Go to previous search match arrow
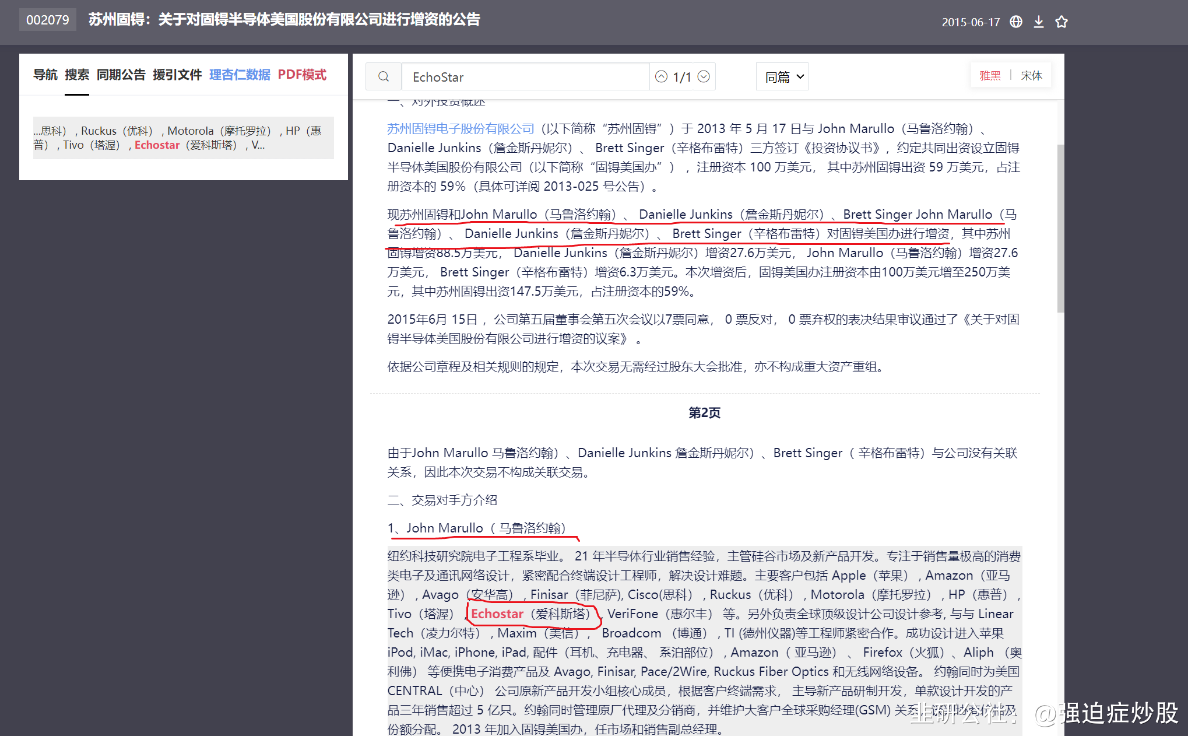 (x=661, y=76)
